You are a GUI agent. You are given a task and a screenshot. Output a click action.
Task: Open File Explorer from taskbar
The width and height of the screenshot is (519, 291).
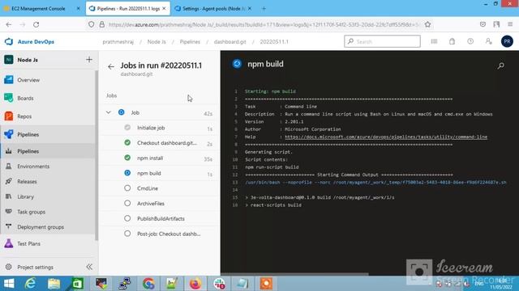click(x=54, y=284)
